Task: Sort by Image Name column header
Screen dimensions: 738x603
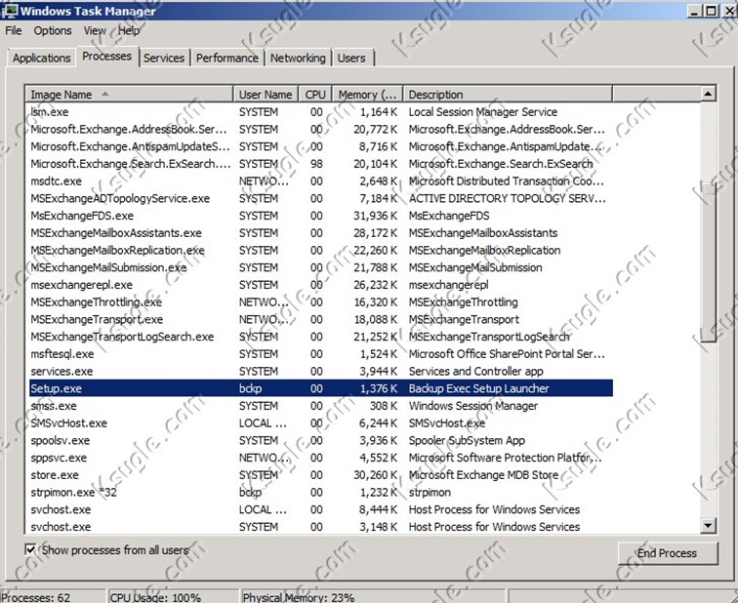Action: [x=129, y=94]
